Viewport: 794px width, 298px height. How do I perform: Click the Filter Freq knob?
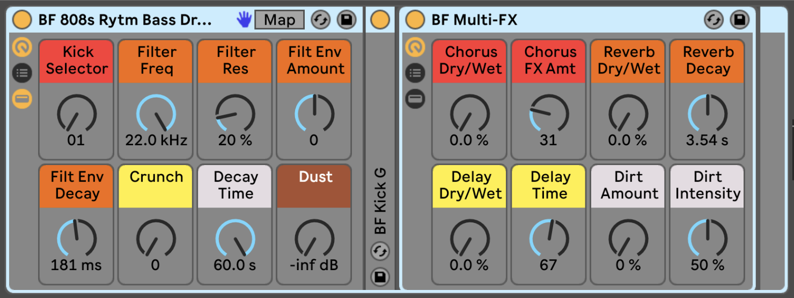156,113
